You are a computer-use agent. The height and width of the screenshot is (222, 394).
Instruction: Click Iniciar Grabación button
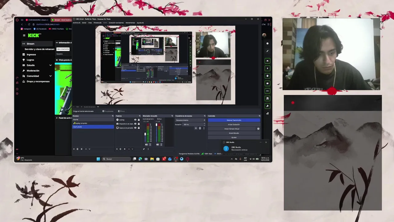[x=234, y=125]
